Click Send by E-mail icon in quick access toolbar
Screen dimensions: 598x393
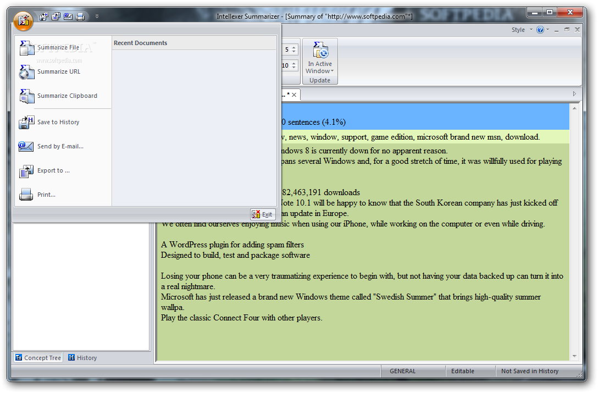(68, 16)
